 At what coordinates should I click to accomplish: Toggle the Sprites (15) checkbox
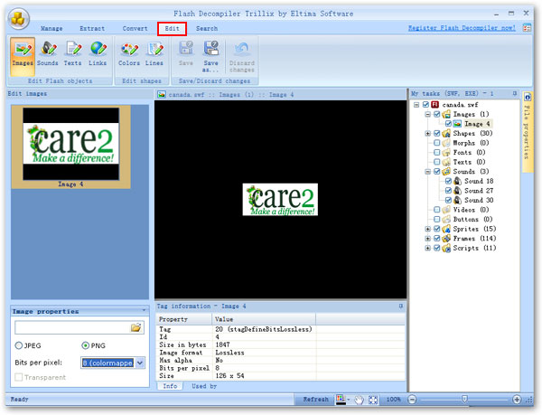tap(437, 229)
